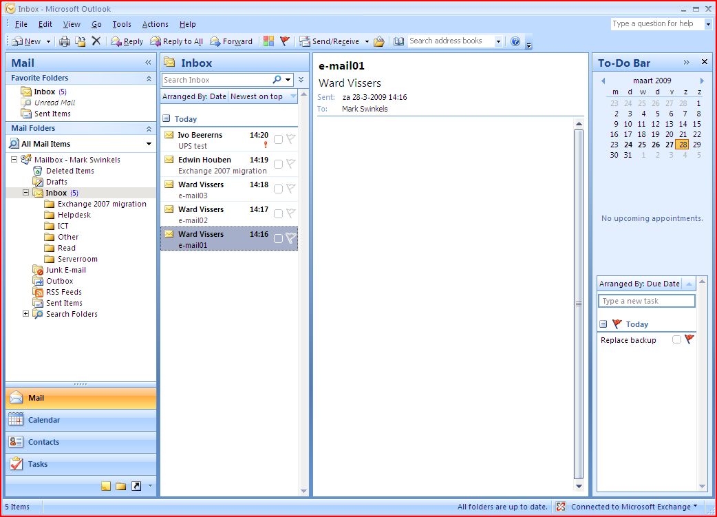Open the Print icon on the toolbar
The width and height of the screenshot is (717, 517).
pyautogui.click(x=65, y=41)
